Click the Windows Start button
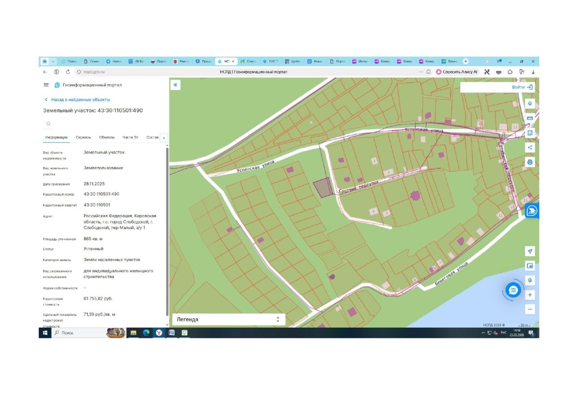562x397 pixels. (45, 333)
